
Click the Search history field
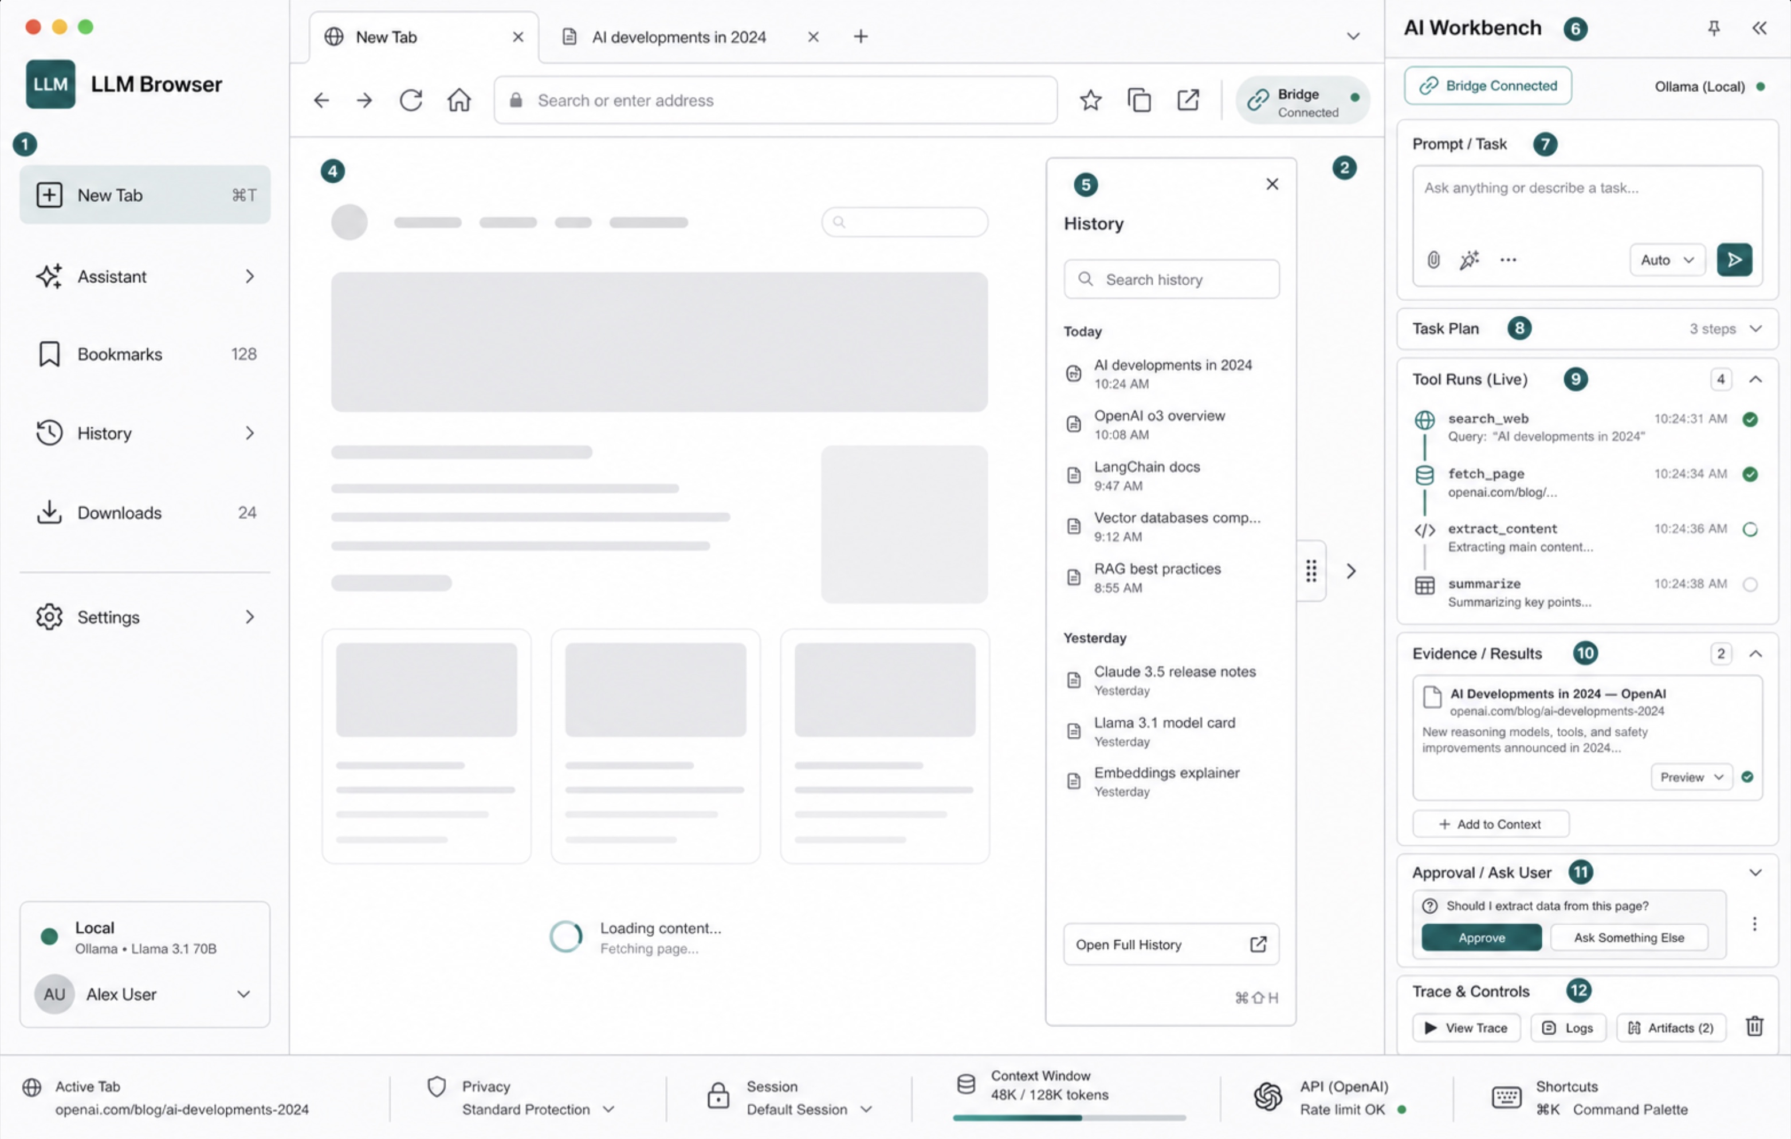click(x=1171, y=280)
